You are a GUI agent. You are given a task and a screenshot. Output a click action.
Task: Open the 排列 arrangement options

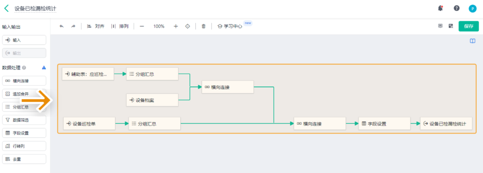point(120,26)
